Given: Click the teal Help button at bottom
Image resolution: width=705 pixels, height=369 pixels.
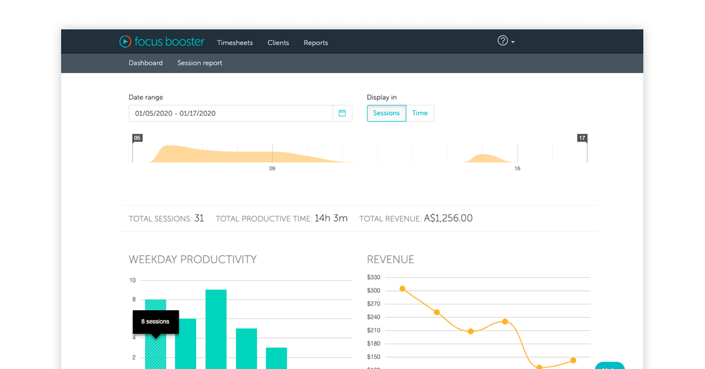Looking at the screenshot, I should (610, 365).
